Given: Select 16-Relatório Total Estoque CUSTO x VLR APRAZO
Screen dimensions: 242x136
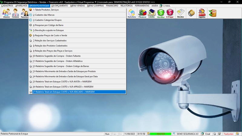Looking at the screenshot, I should tap(77, 87).
